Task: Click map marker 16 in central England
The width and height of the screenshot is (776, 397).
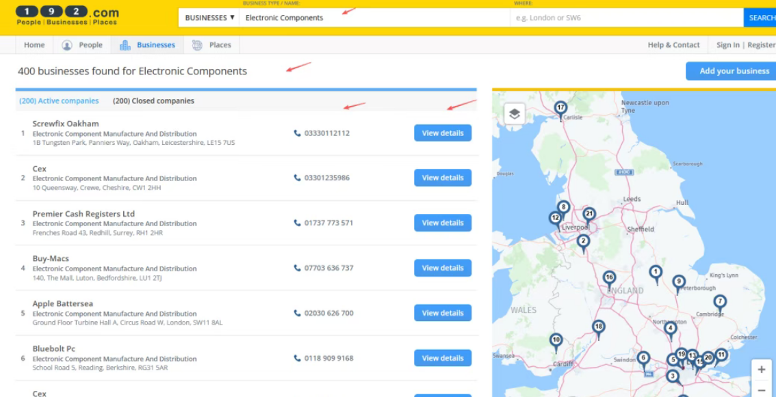Action: coord(609,278)
